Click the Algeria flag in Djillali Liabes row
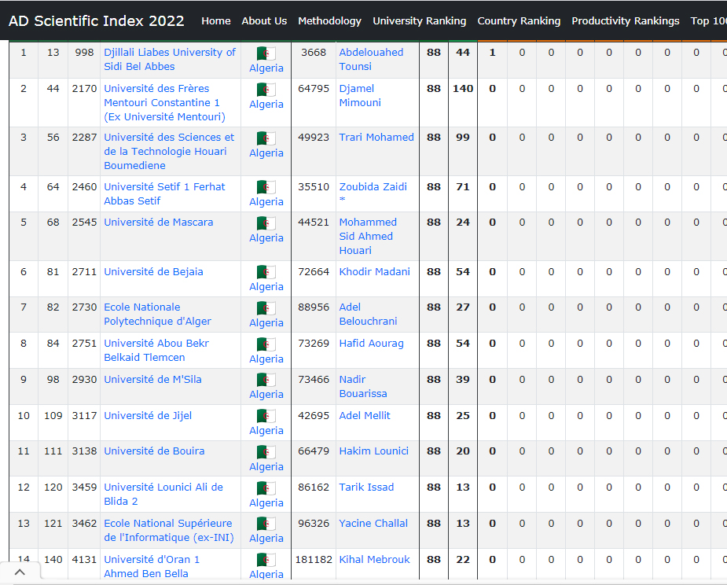Image resolution: width=727 pixels, height=585 pixels. tap(266, 53)
